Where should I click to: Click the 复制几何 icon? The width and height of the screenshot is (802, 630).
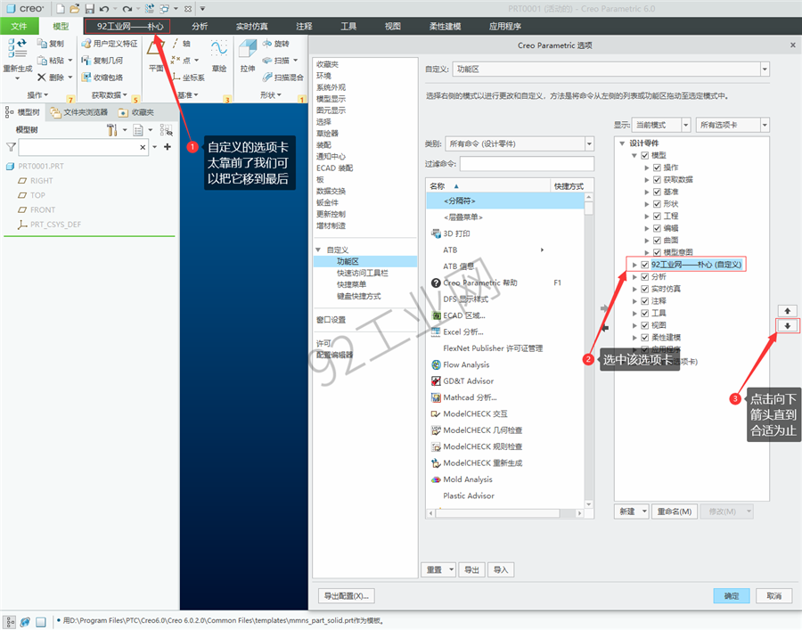(x=86, y=61)
